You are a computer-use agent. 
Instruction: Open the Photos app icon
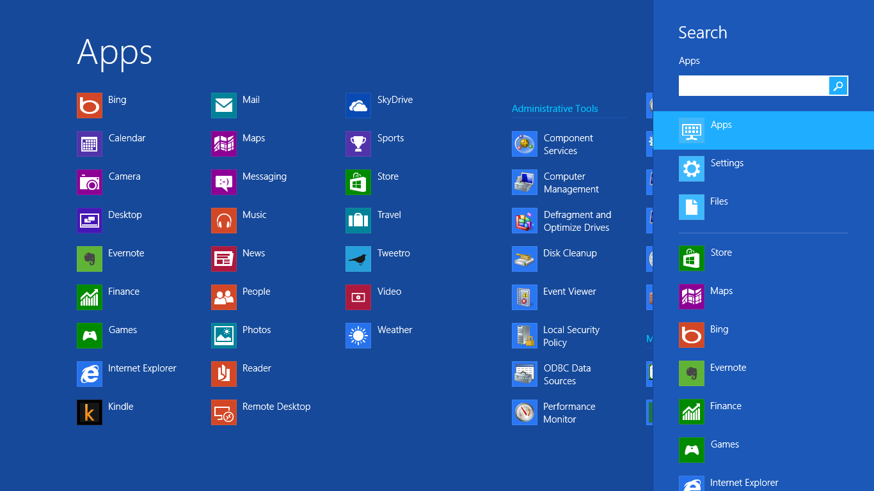[224, 336]
